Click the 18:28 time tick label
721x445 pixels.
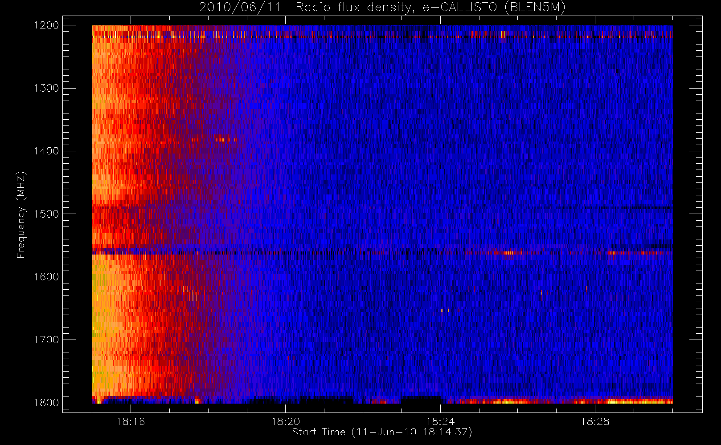[595, 421]
